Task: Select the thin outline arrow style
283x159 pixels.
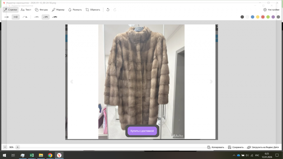Action: click(x=7, y=17)
